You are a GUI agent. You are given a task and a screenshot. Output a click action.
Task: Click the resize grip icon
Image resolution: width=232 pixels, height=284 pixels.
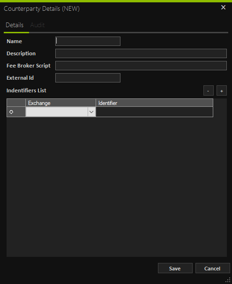[x=228, y=280]
